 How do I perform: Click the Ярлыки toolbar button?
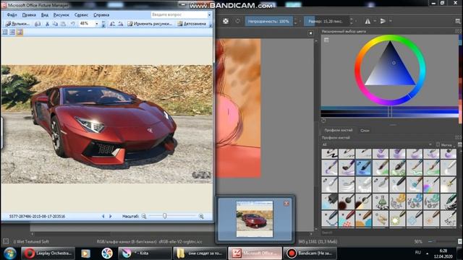pos(17,24)
